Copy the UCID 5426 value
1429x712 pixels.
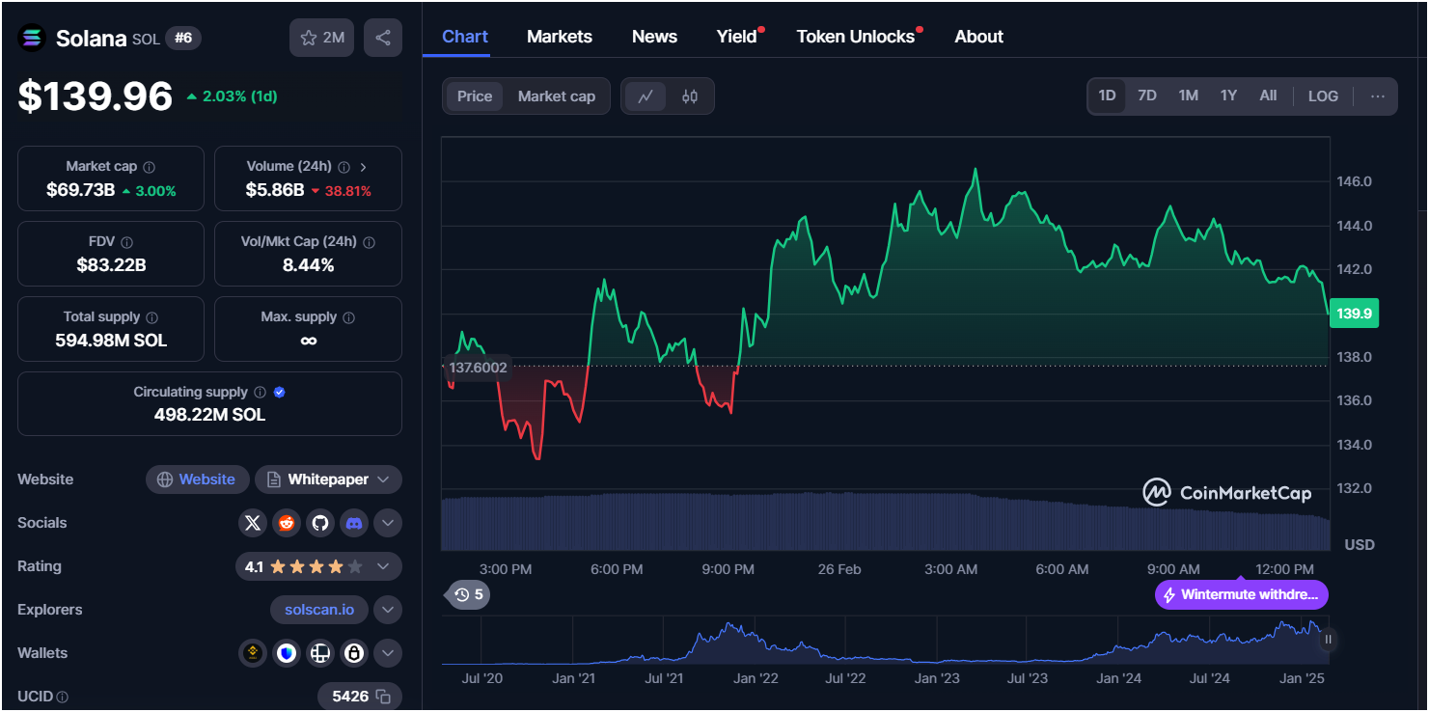[383, 696]
